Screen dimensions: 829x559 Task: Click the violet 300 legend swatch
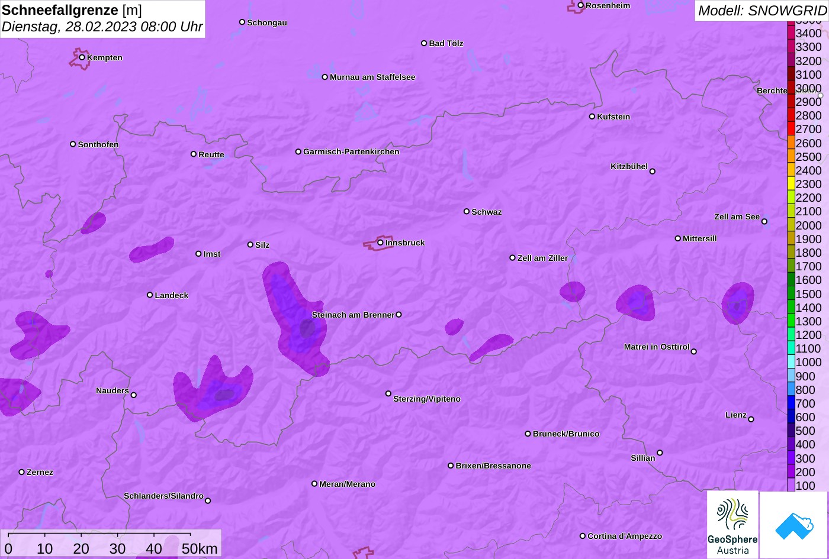[x=791, y=458]
